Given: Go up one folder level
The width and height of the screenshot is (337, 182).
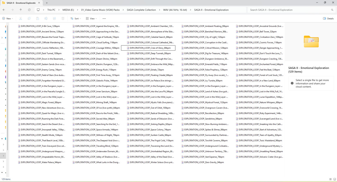Looking at the screenshot, I should [x=21, y=10].
